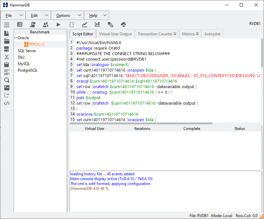Click the run play button

[x=58, y=25]
